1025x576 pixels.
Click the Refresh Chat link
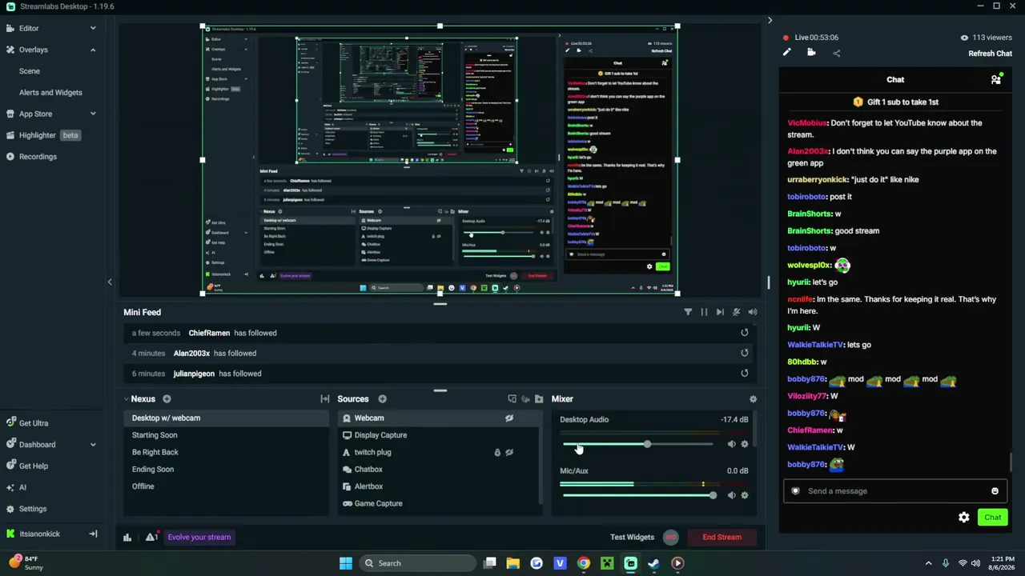coord(991,54)
